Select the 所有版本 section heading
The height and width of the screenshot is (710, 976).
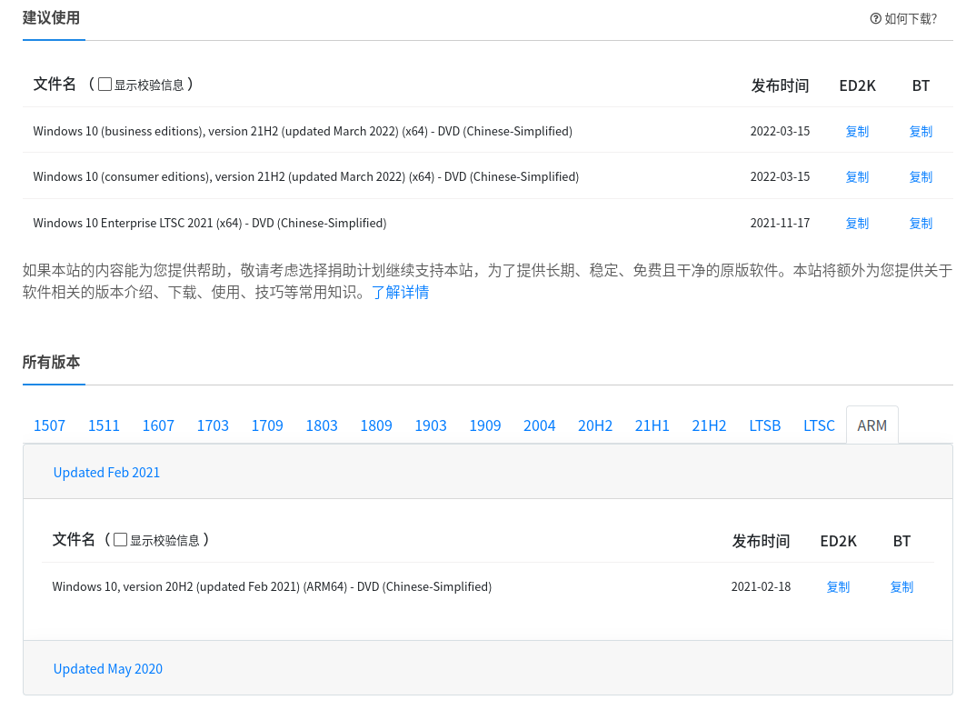coord(51,363)
